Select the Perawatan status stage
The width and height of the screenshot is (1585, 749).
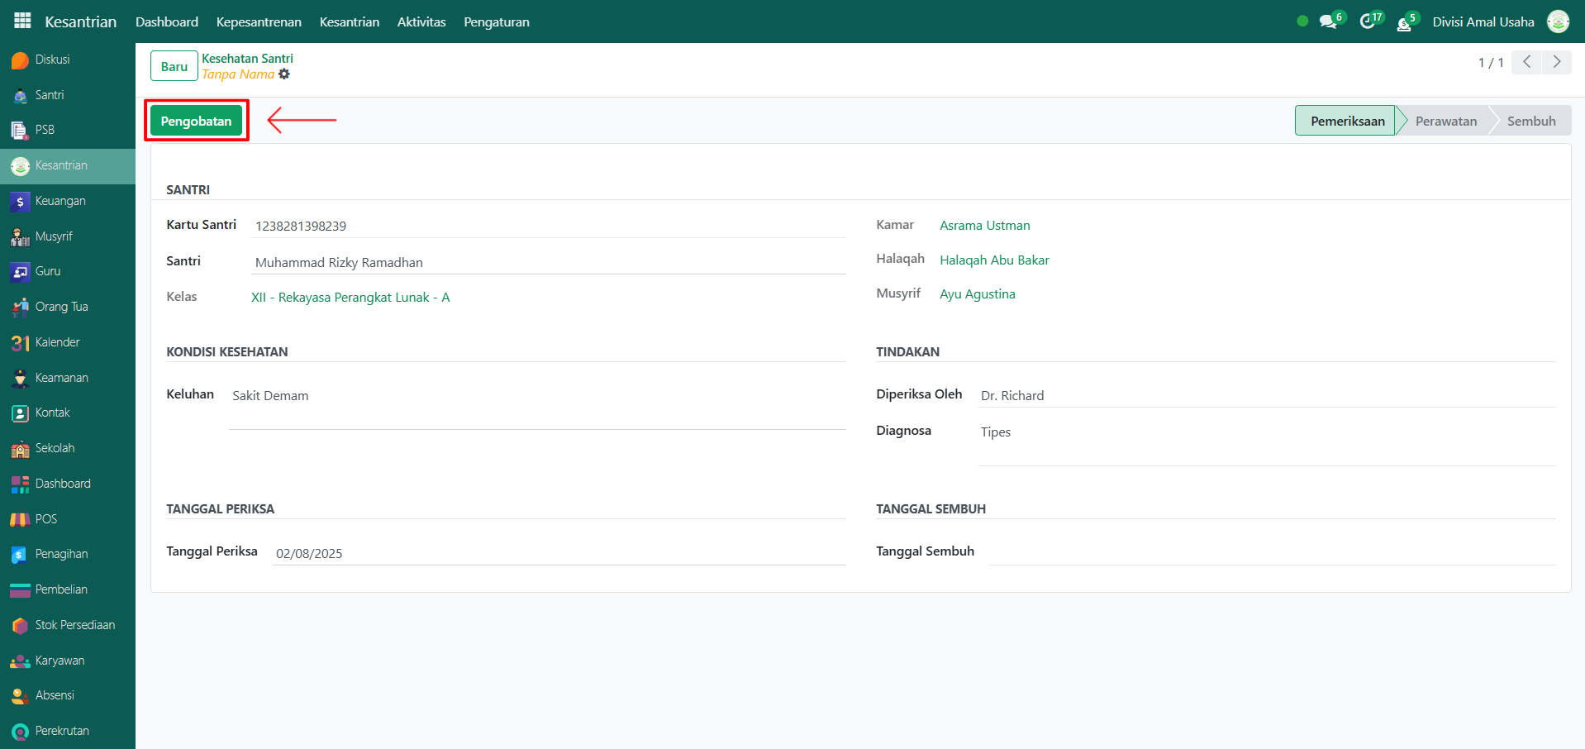tap(1445, 121)
